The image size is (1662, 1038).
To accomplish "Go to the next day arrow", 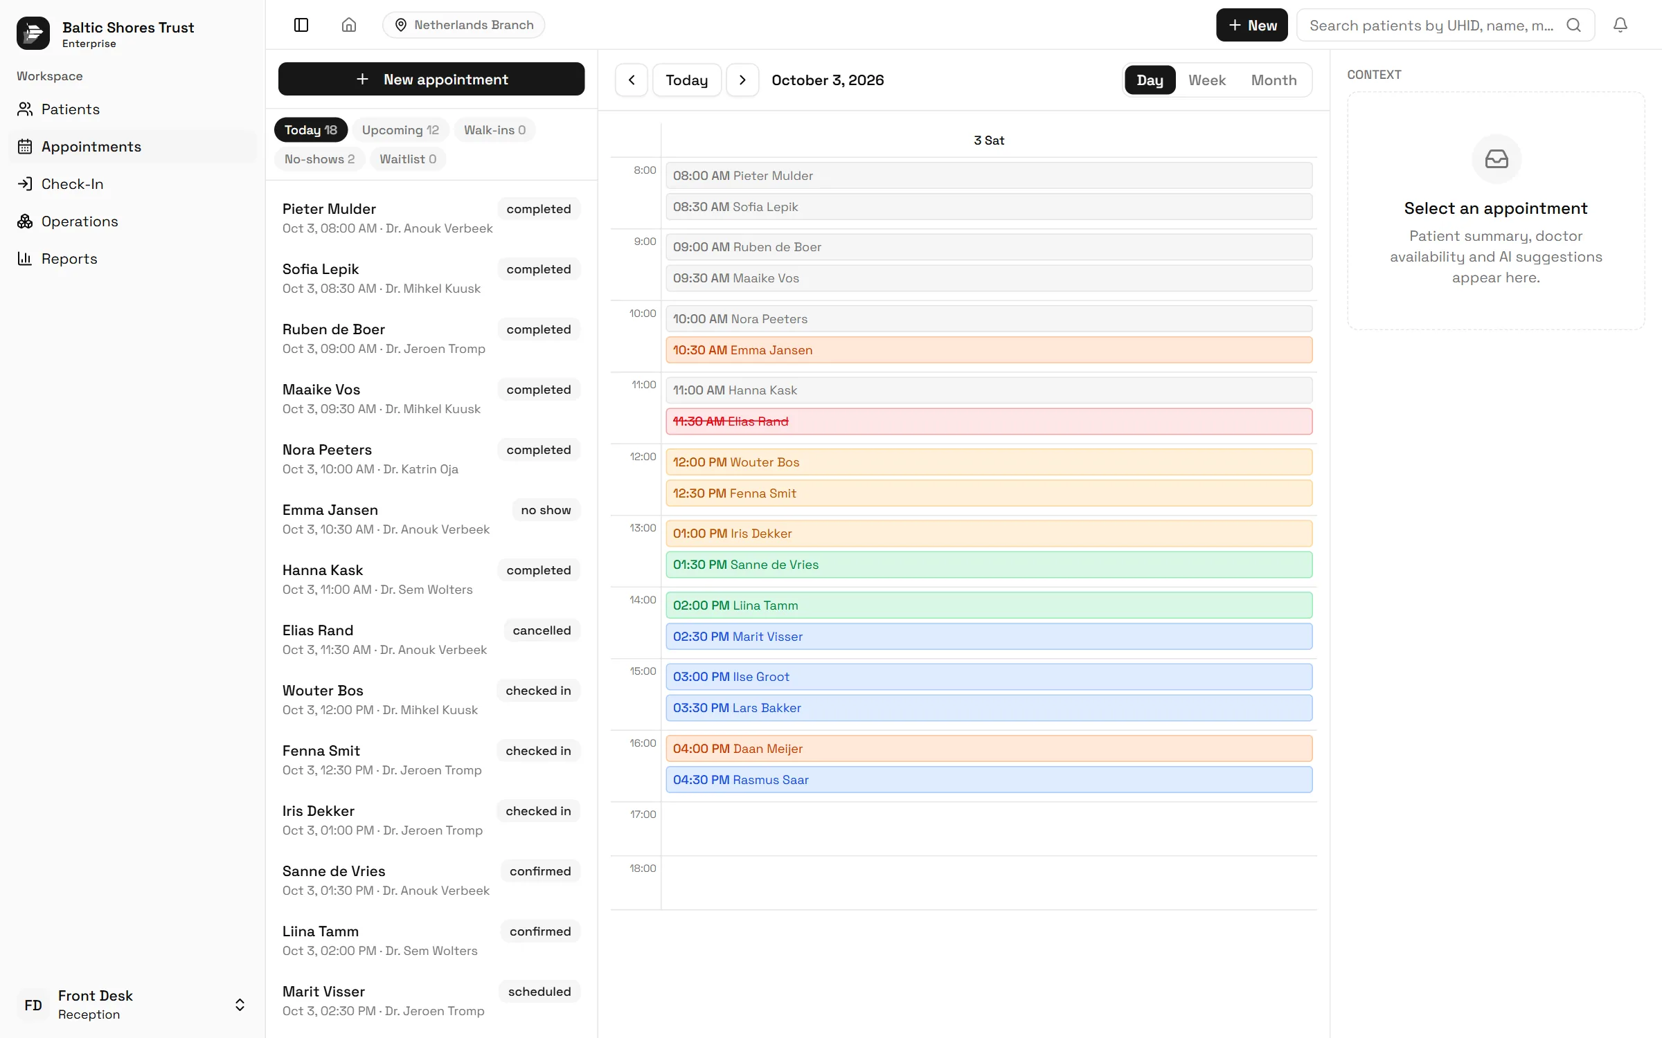I will 742,80.
